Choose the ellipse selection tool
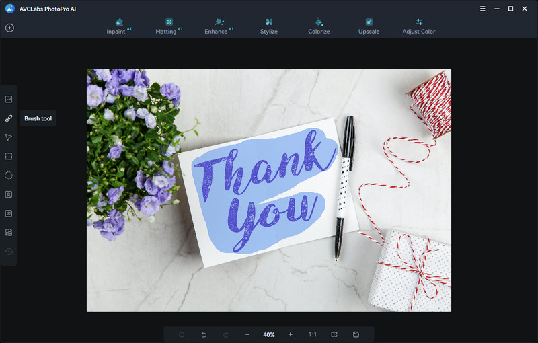Viewport: 538px width, 343px height. (x=9, y=176)
